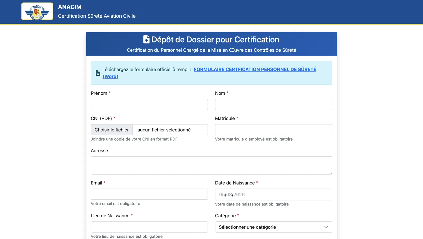Click the Prénom input field

pyautogui.click(x=149, y=104)
